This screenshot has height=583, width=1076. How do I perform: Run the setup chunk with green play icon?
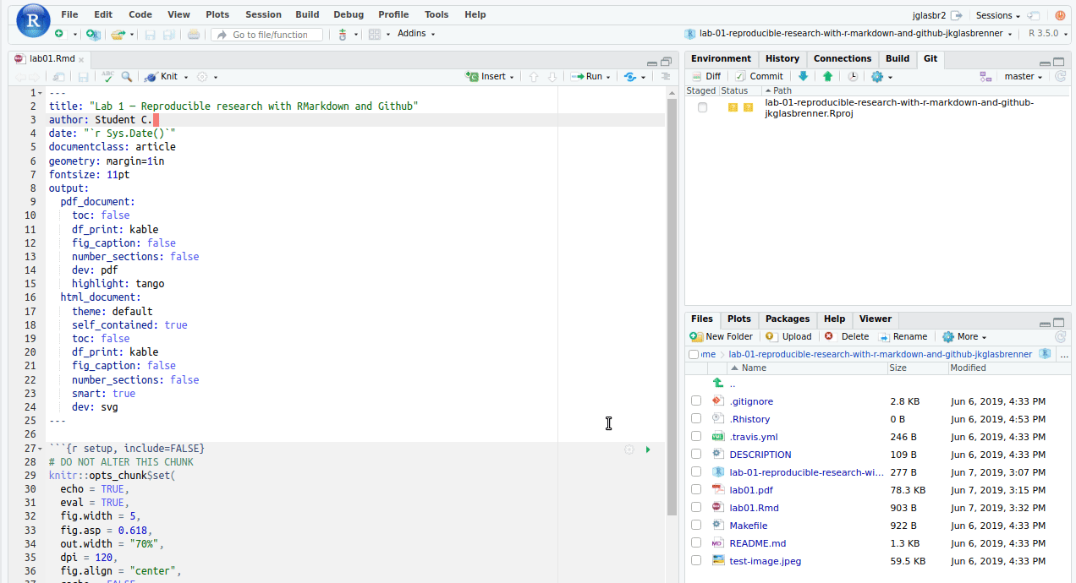[648, 450]
